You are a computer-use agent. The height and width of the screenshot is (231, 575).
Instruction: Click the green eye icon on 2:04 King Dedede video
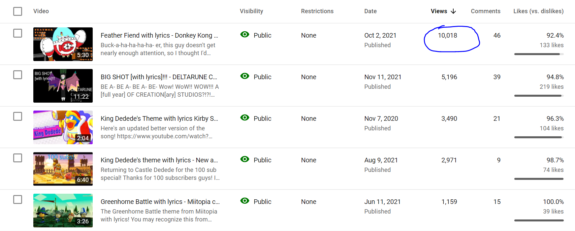pyautogui.click(x=245, y=117)
